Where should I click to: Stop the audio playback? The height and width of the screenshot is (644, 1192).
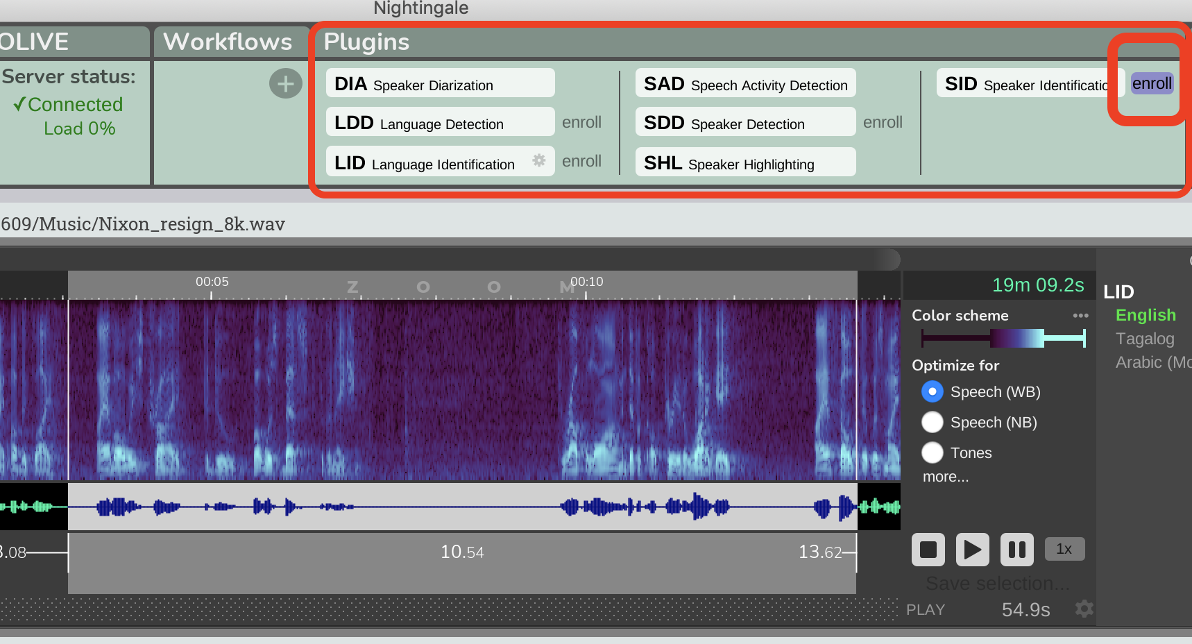pyautogui.click(x=928, y=549)
